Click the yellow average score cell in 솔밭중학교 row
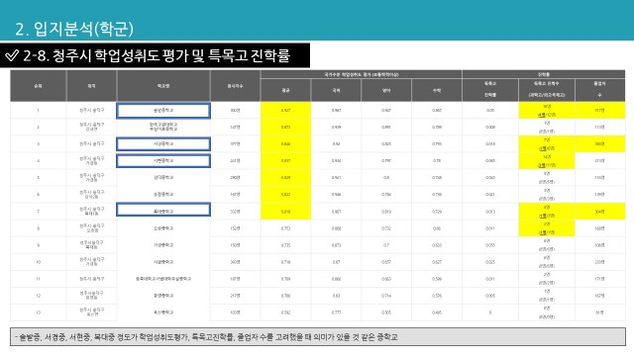The image size is (634, 356). coord(286,110)
